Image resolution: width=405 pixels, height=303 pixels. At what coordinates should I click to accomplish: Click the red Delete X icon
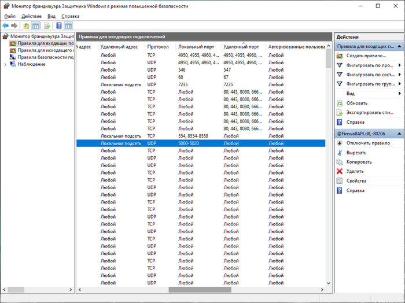point(340,171)
